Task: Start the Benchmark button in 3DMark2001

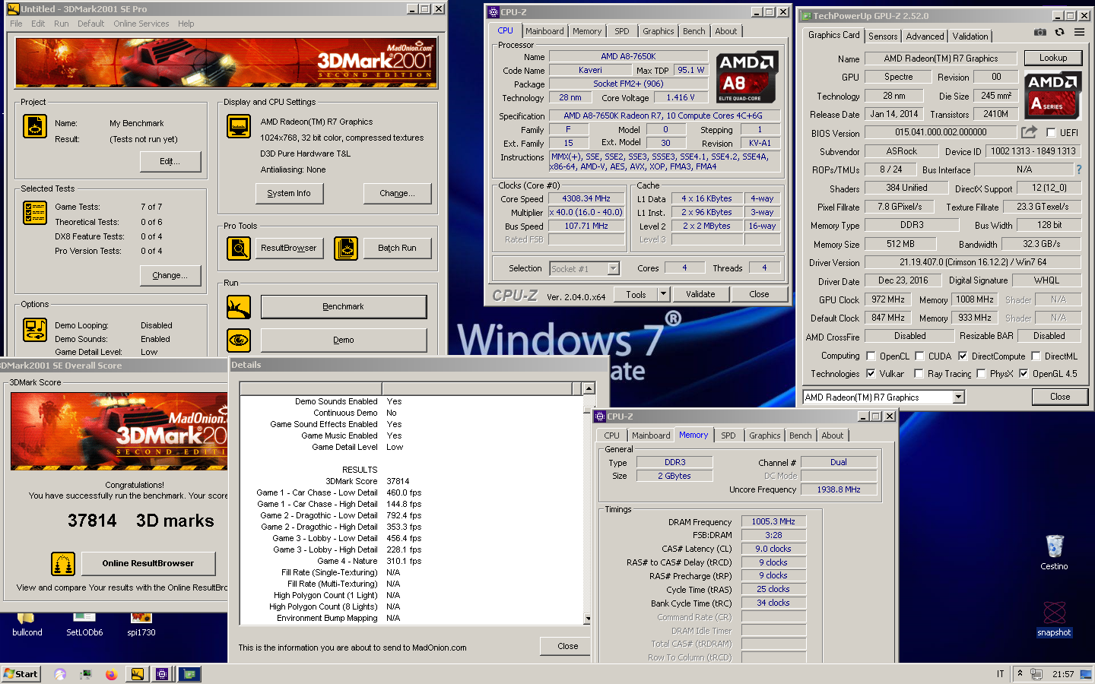Action: [344, 306]
